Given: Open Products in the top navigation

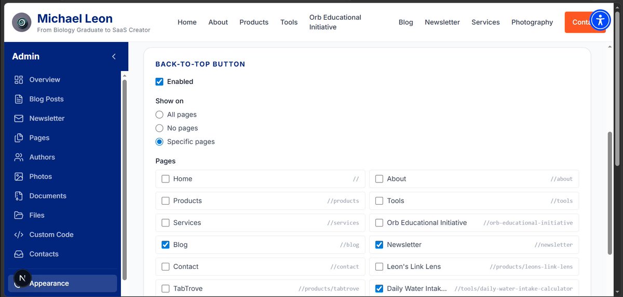Looking at the screenshot, I should coord(254,22).
